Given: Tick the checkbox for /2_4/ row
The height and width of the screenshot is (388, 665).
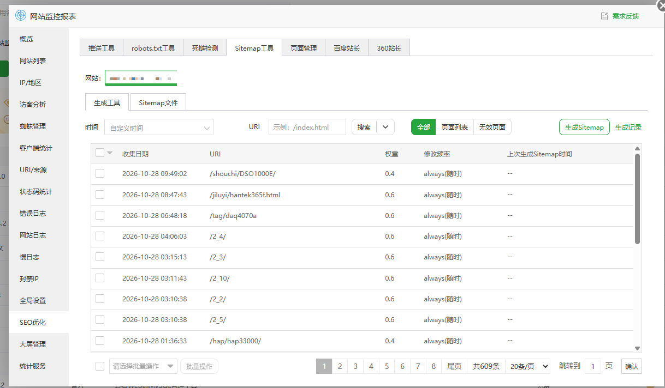Looking at the screenshot, I should click(100, 236).
